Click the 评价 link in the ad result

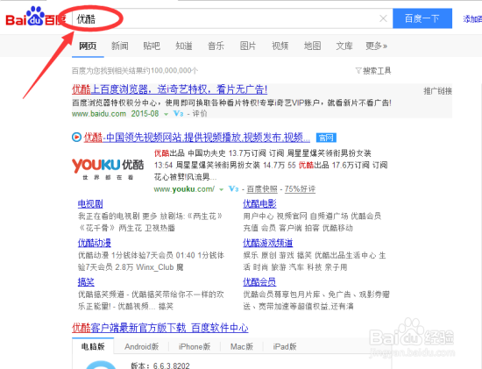click(200, 113)
